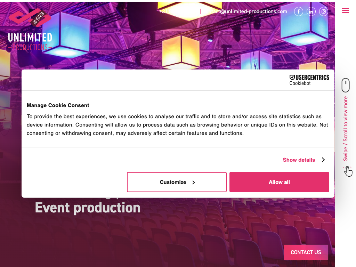Open the hamburger navigation menu

346,11
